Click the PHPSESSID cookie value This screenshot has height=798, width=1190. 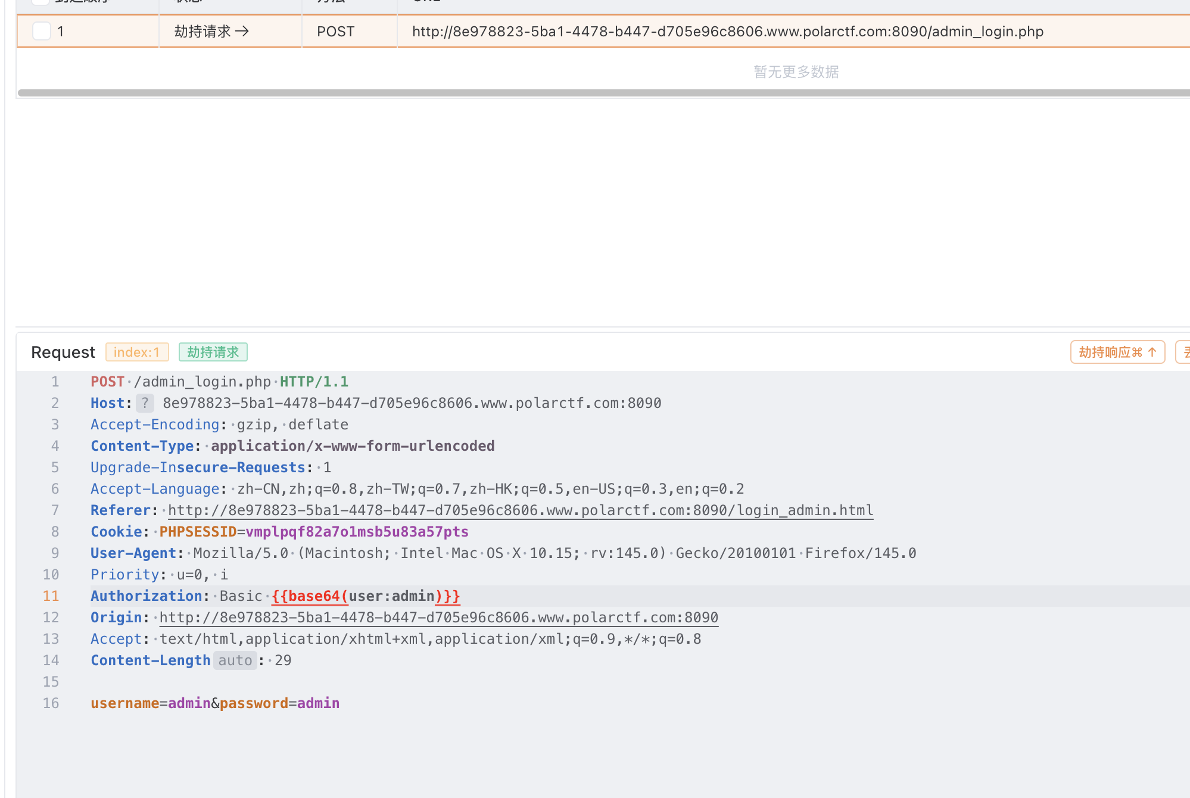tap(357, 532)
